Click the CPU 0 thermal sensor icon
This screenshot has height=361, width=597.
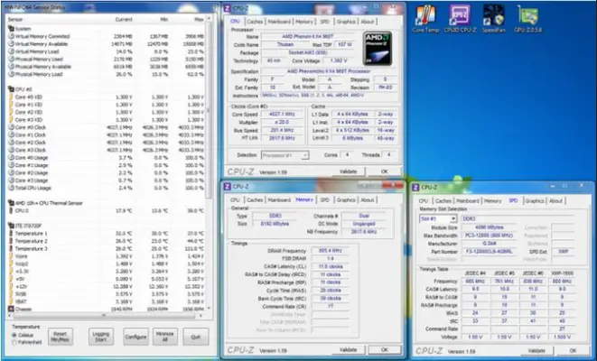coord(11,211)
